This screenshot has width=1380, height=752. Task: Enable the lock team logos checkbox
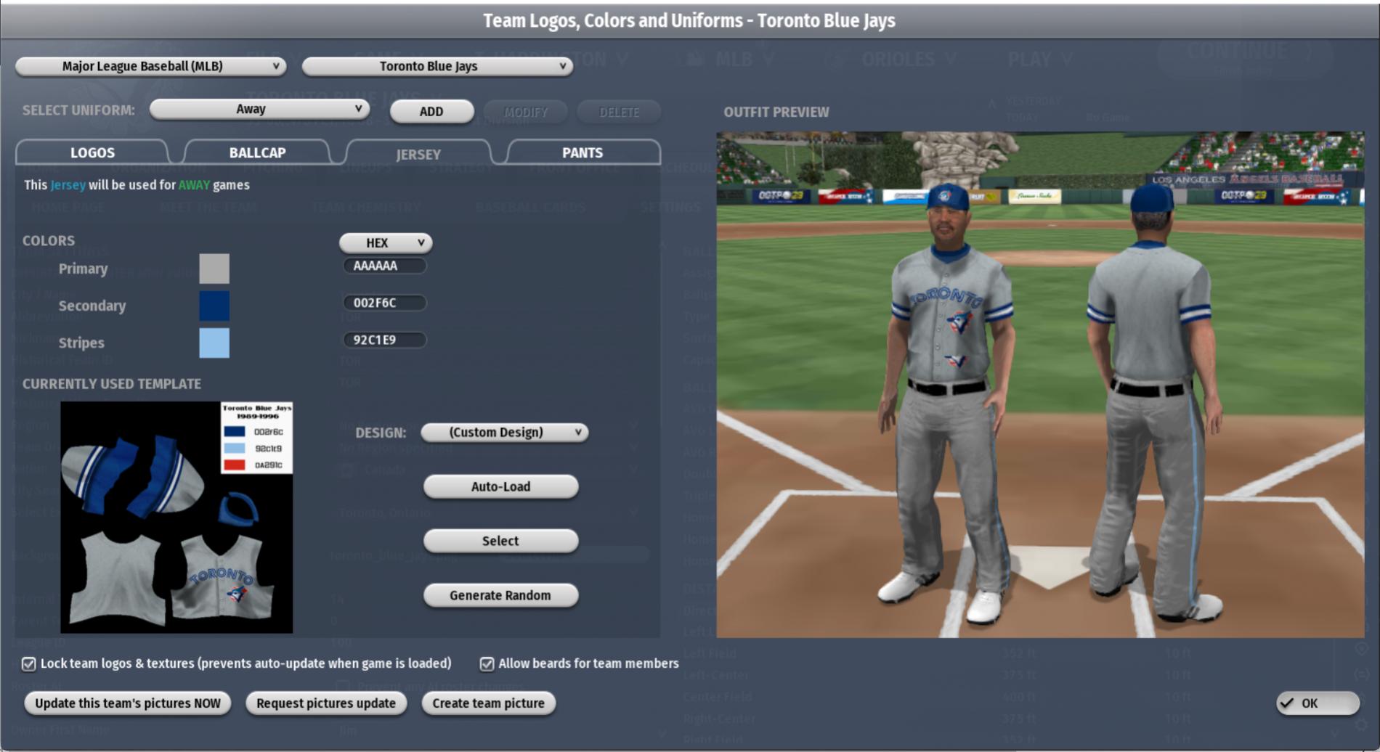(x=29, y=663)
